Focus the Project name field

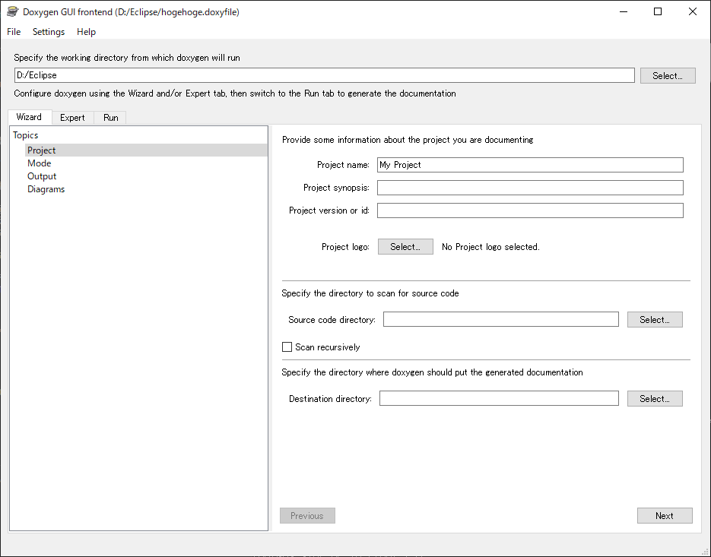530,165
